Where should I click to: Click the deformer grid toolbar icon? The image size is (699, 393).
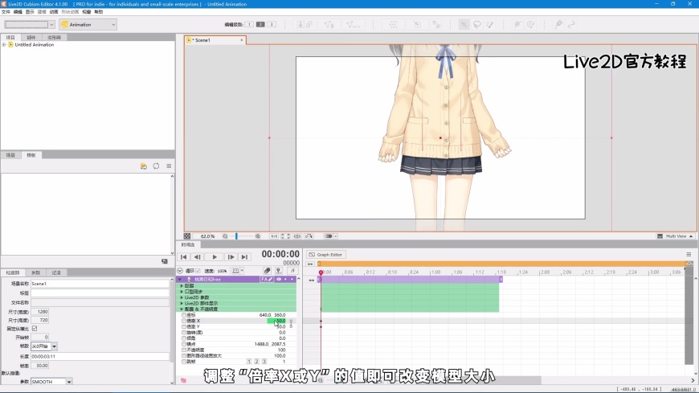393,25
